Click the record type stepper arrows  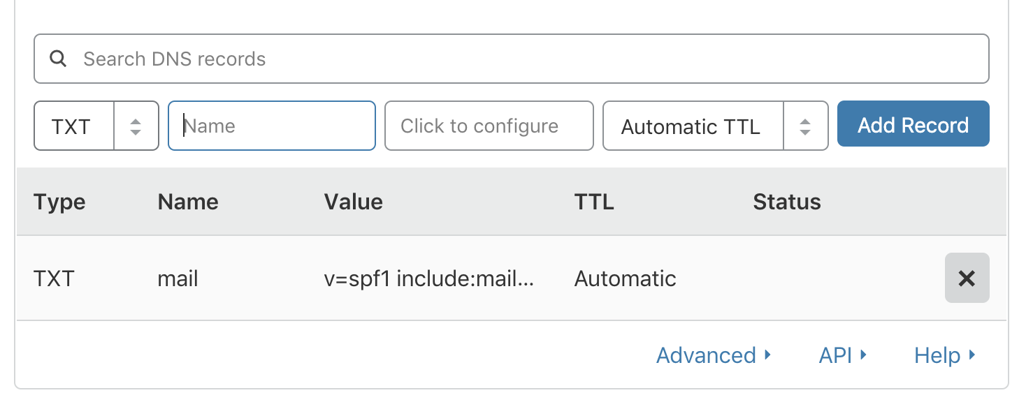136,126
